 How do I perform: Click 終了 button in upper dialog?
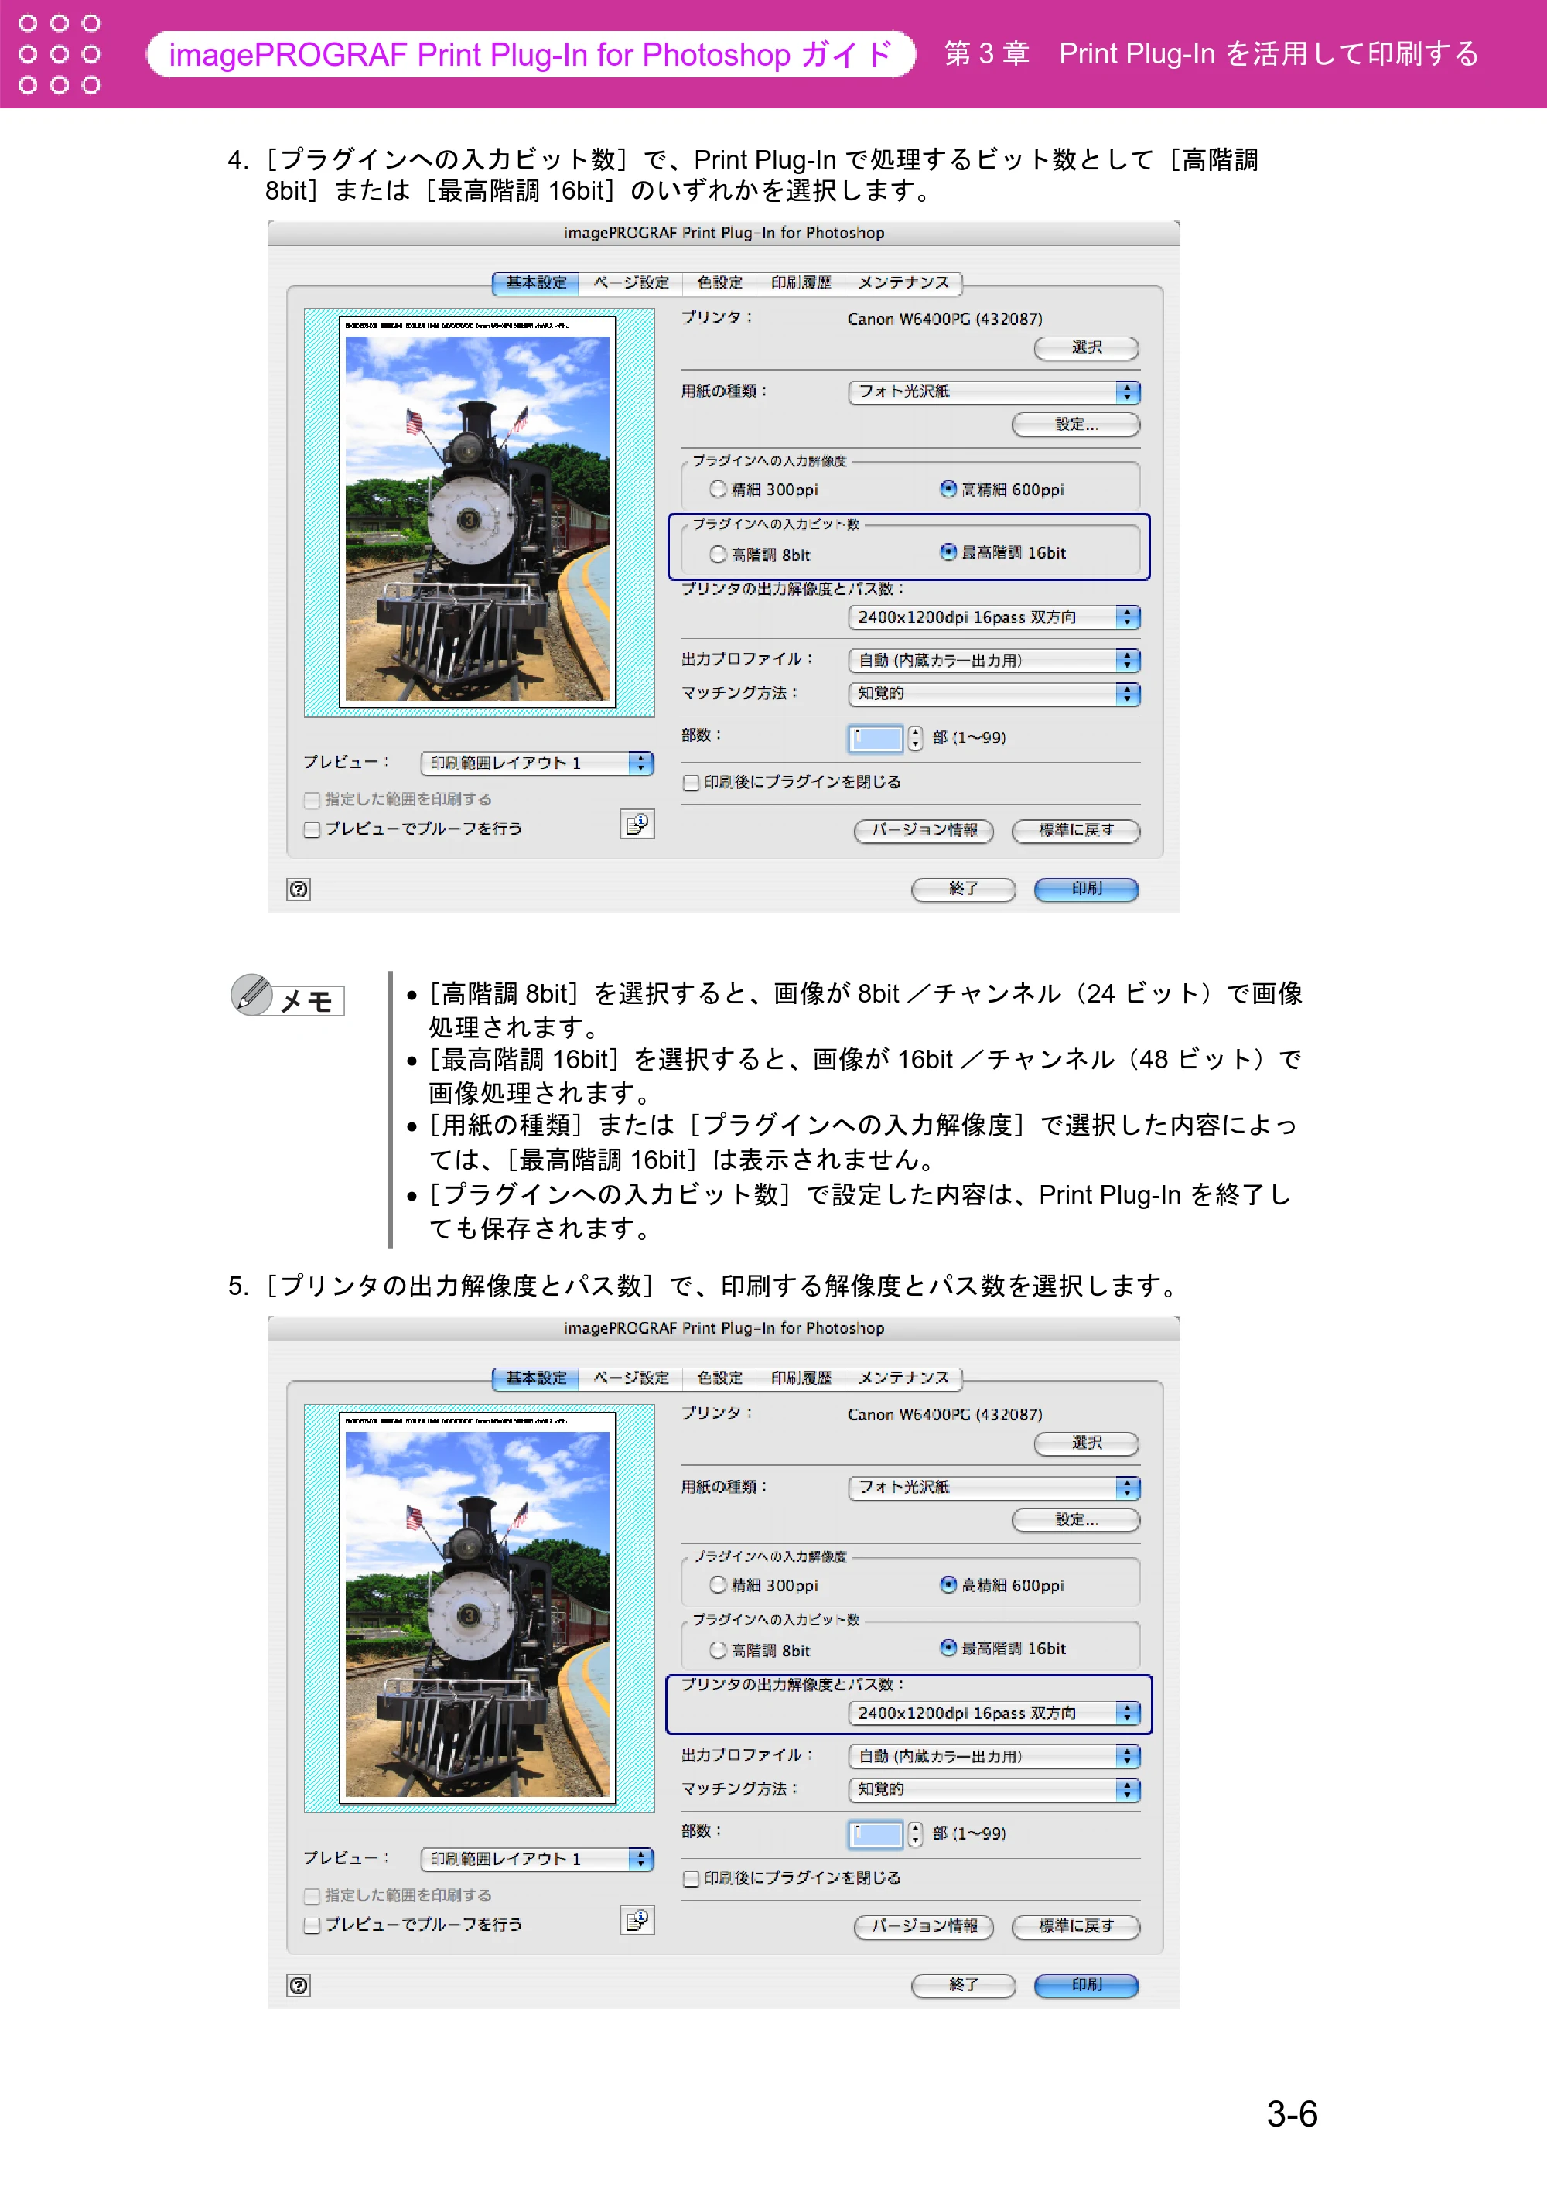[963, 889]
